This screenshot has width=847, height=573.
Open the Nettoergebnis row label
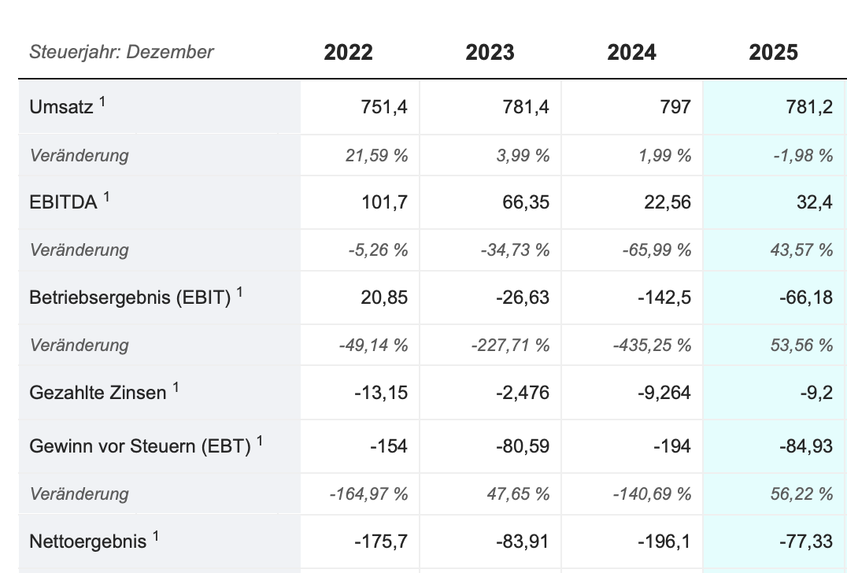click(x=87, y=542)
